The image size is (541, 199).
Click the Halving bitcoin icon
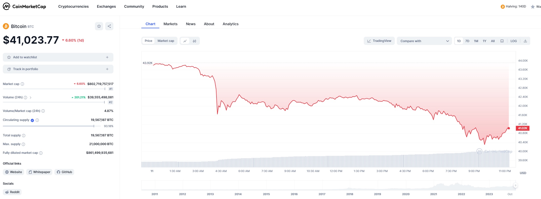click(x=503, y=7)
